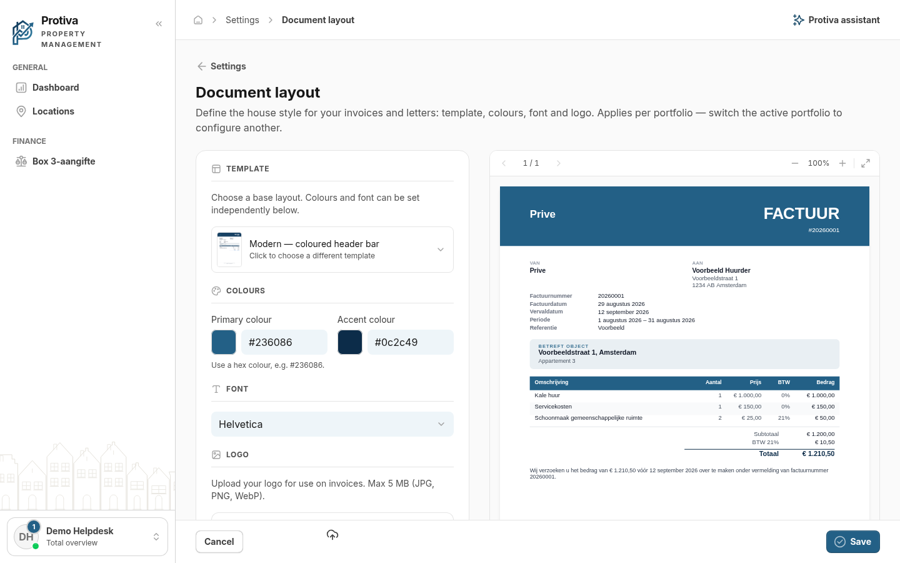Click the Colours palette icon
Viewport: 900px width, 563px height.
(216, 291)
